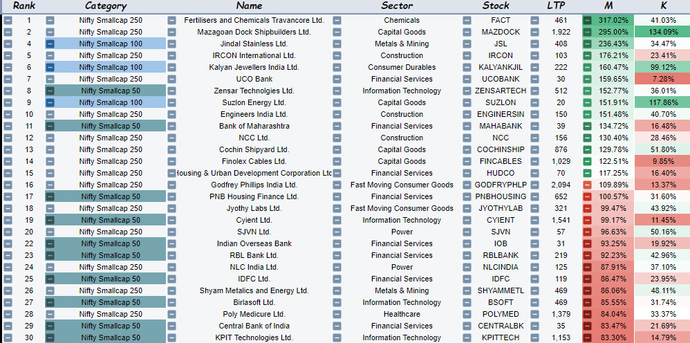Click the minus icon beside Jindal Stainless Ltd. name
This screenshot has height=343, width=690.
tap(171, 44)
